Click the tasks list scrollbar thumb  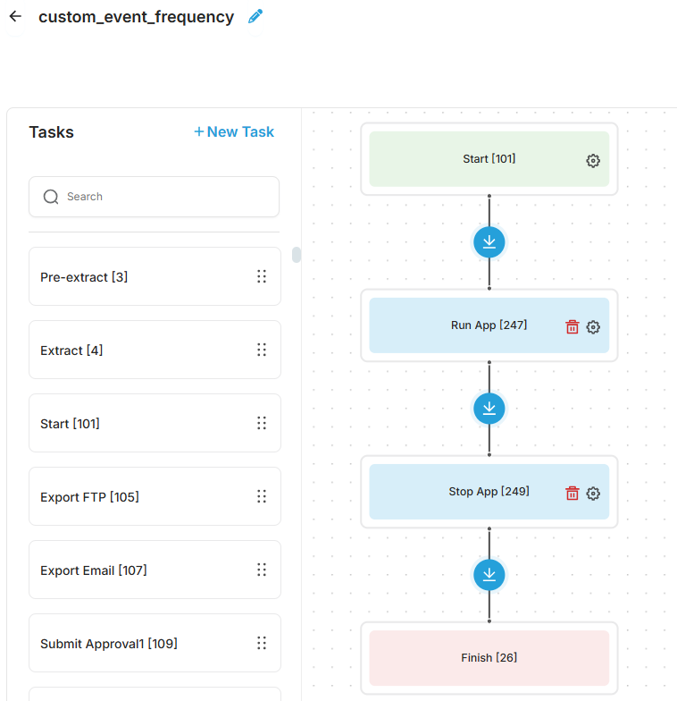pyautogui.click(x=297, y=255)
